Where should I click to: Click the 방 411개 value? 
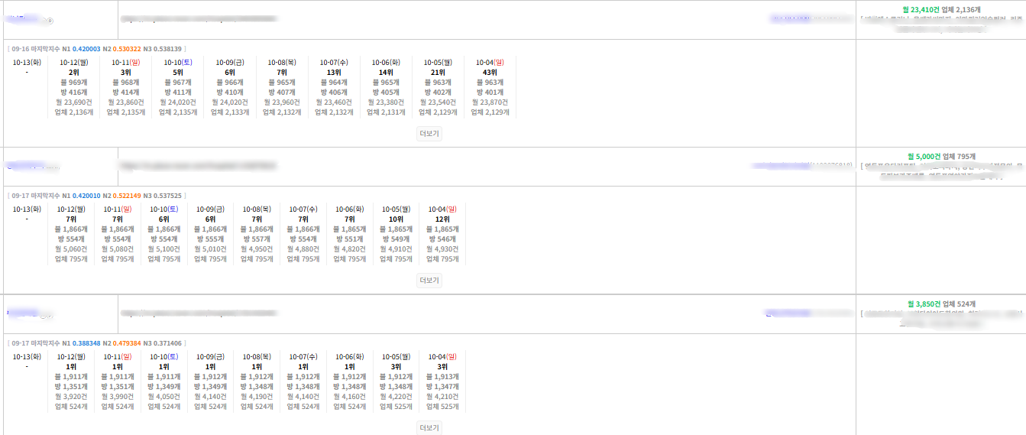(x=178, y=93)
